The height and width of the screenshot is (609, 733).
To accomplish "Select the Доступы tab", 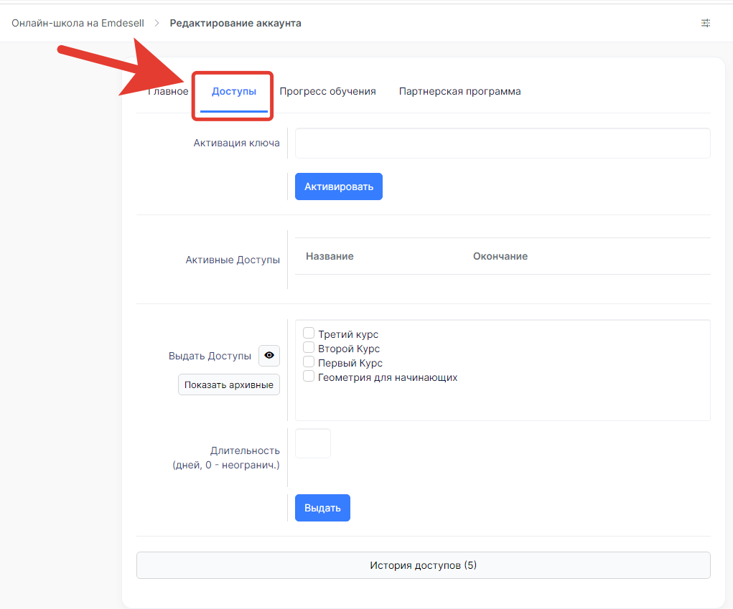I will point(233,92).
